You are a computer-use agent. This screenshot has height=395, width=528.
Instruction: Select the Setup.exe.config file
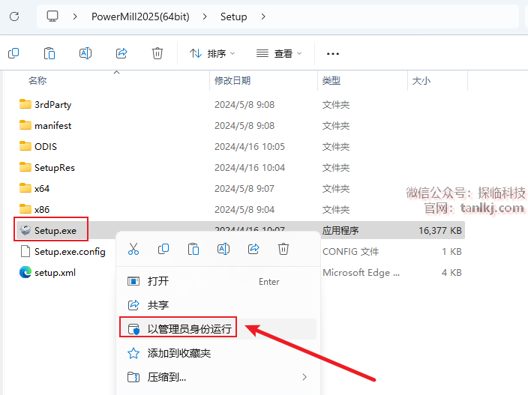tap(70, 252)
